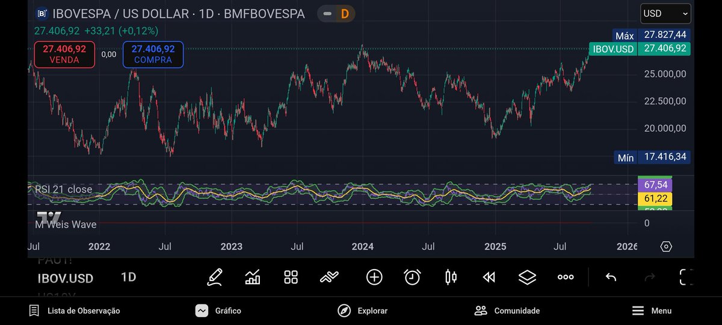Click the Máx 27.827,44 price label
Viewport: 722px width, 325px height.
[652, 36]
